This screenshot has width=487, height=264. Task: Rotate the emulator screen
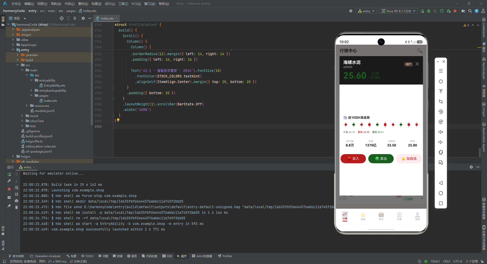pos(441,152)
